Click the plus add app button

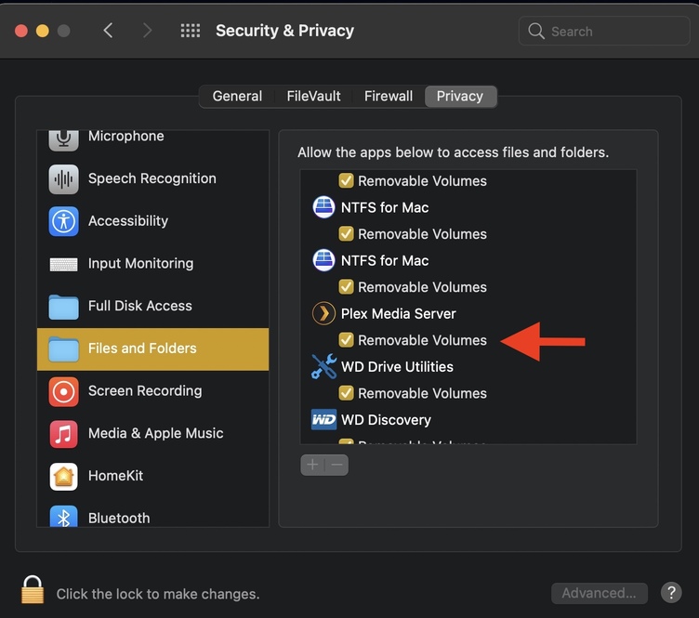coord(312,465)
